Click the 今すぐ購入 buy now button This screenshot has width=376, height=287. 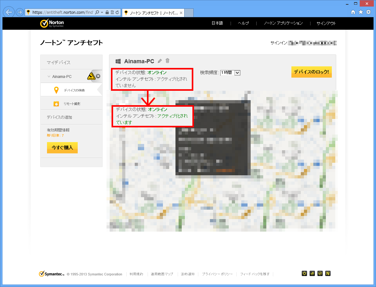tap(62, 148)
